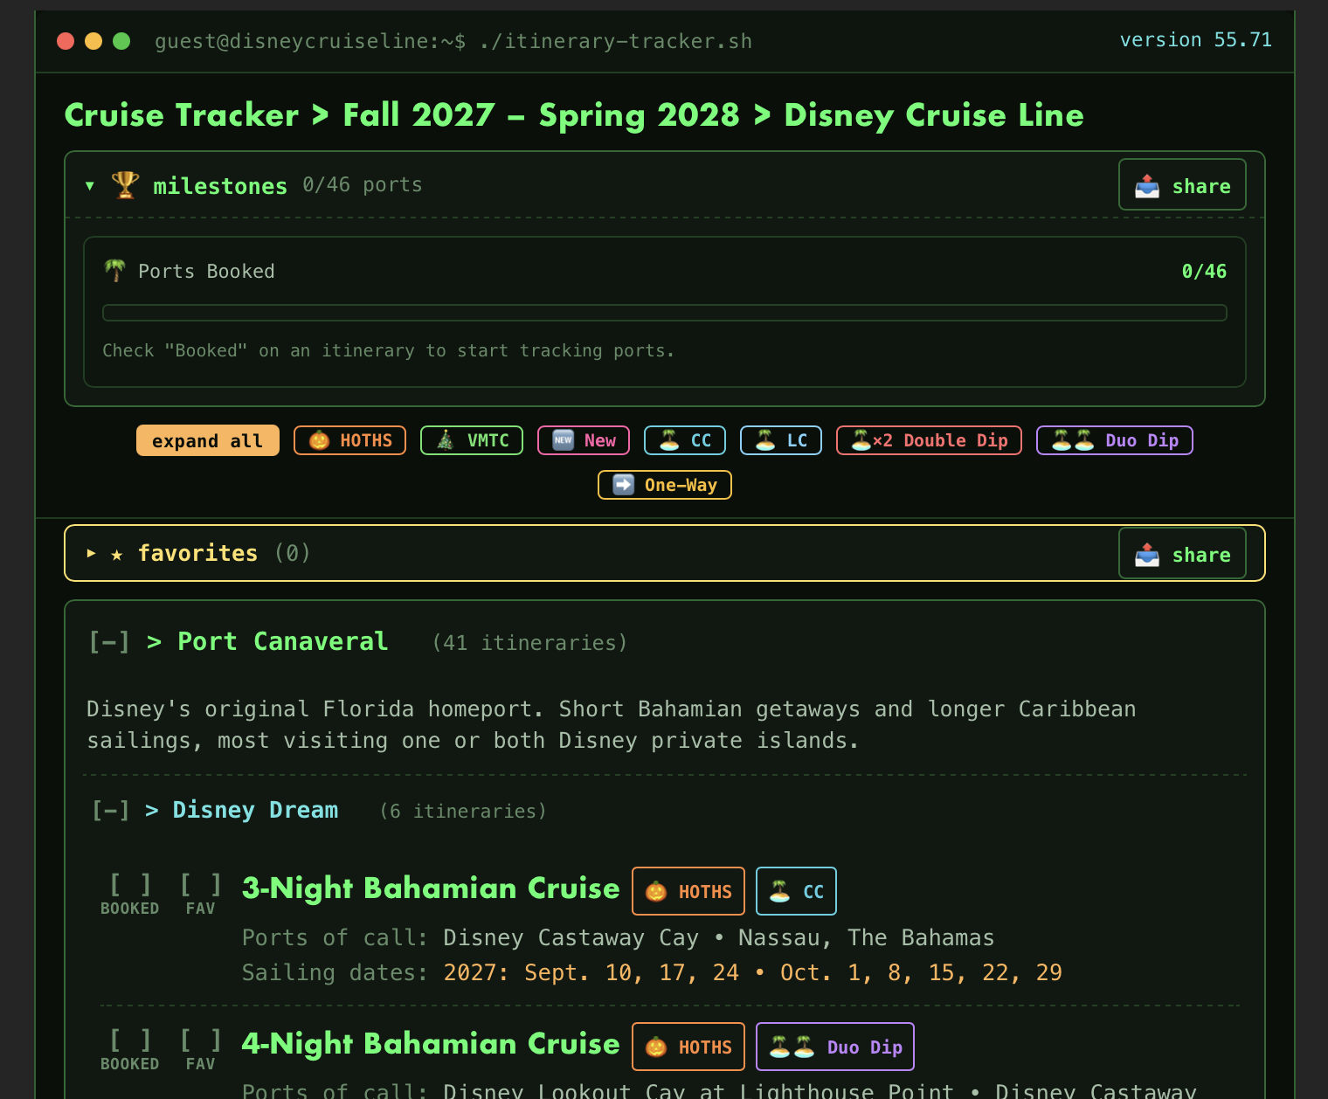
Task: Click the island x2 icon in Double Dip filter
Action: pos(872,440)
